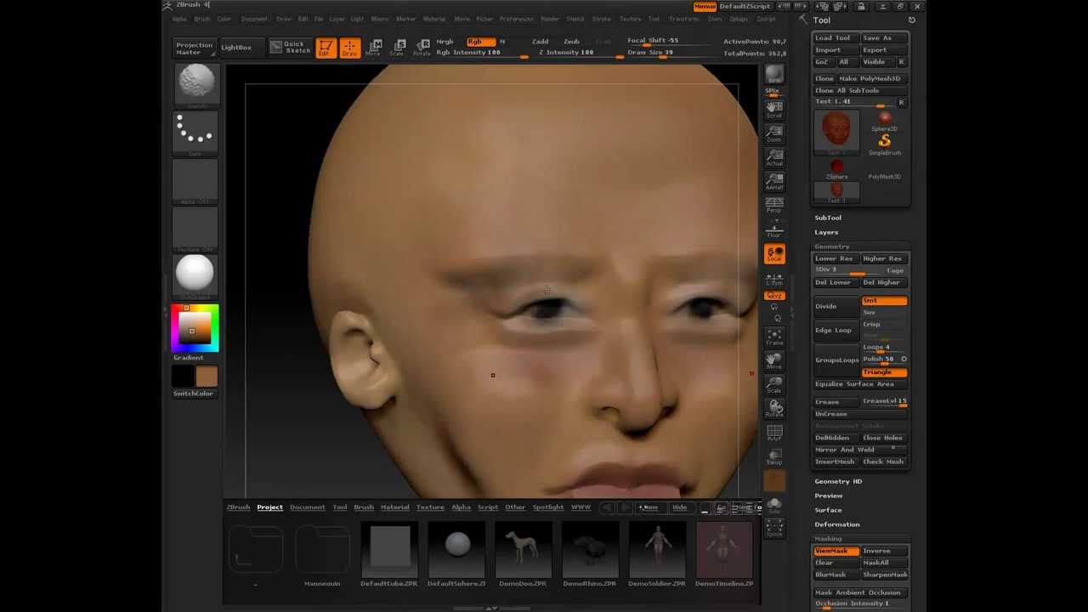Select the ZSphere tool icon

837,168
